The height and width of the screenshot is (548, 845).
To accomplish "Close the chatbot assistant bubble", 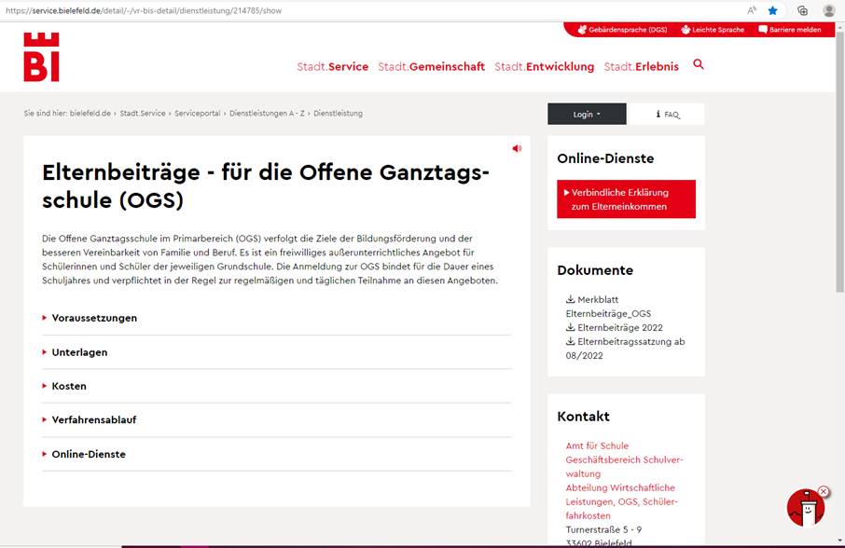I will pyautogui.click(x=824, y=491).
